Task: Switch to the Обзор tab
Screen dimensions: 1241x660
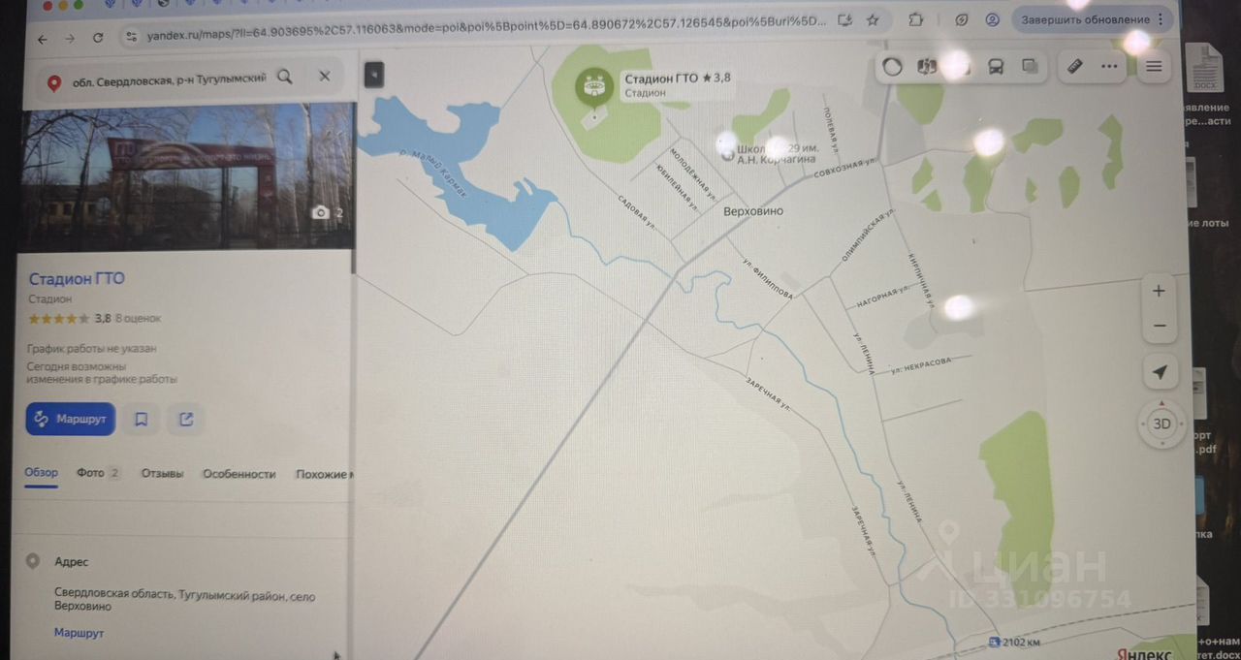Action: [x=42, y=473]
